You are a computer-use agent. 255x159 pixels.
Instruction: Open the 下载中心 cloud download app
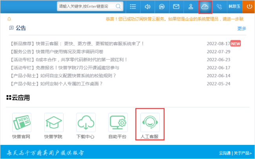(86, 125)
